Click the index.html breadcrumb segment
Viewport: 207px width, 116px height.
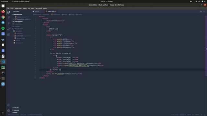click(x=56, y=15)
